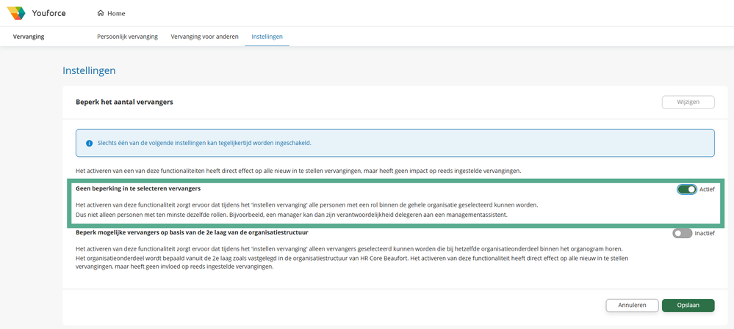Select the Instellingen tab

tap(267, 37)
